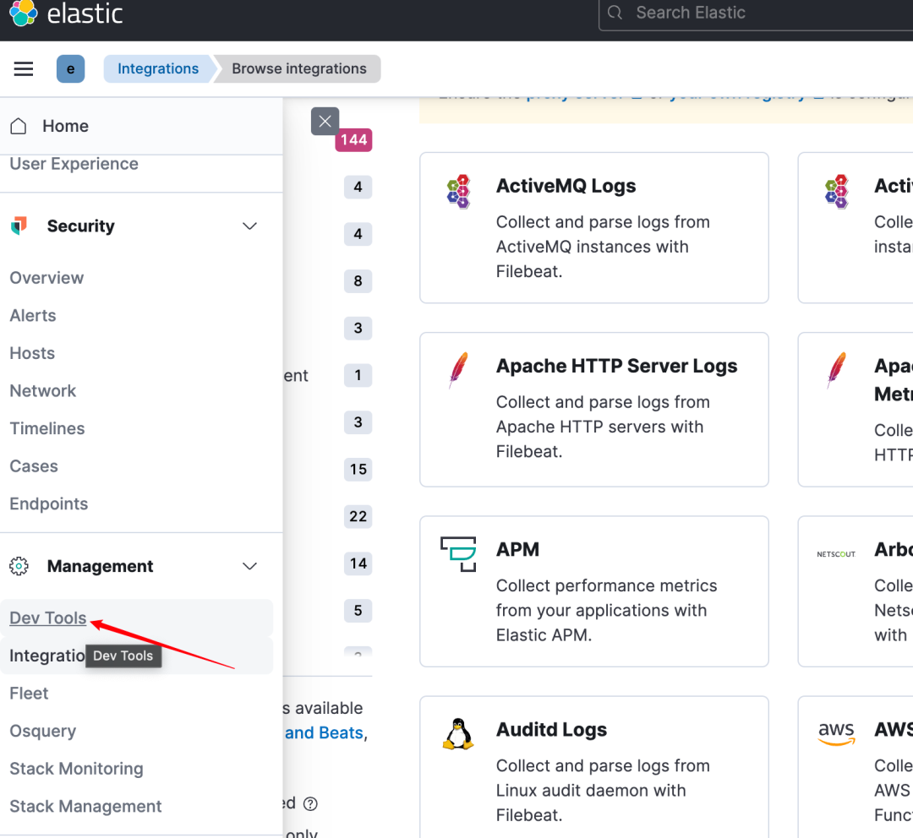Click the category count badge 5
This screenshot has width=913, height=838.
(358, 611)
